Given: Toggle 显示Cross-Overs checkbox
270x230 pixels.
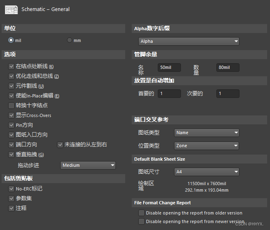Looking at the screenshot, I should [x=11, y=115].
